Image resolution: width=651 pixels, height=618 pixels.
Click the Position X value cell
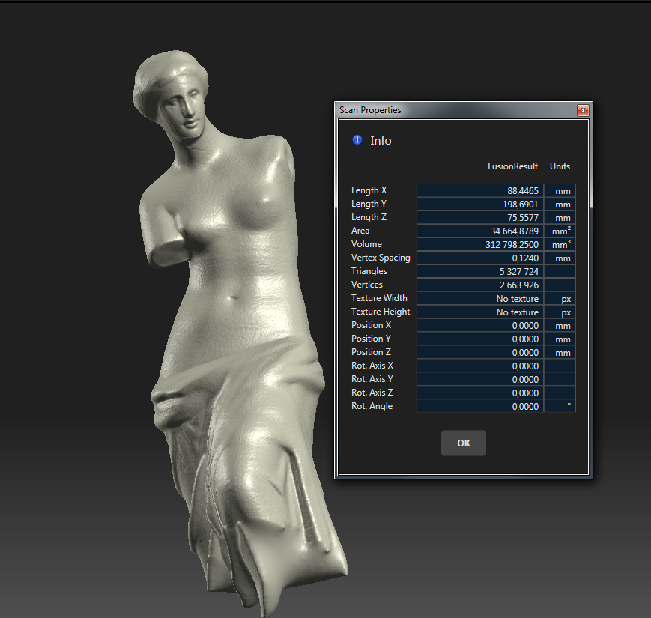tap(480, 325)
